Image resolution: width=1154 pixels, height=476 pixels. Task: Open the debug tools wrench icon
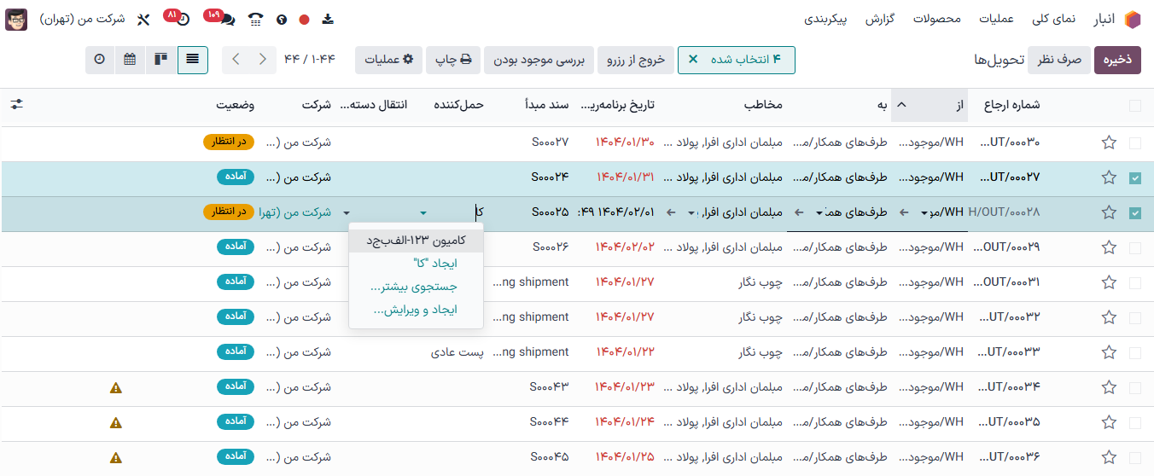[x=143, y=19]
